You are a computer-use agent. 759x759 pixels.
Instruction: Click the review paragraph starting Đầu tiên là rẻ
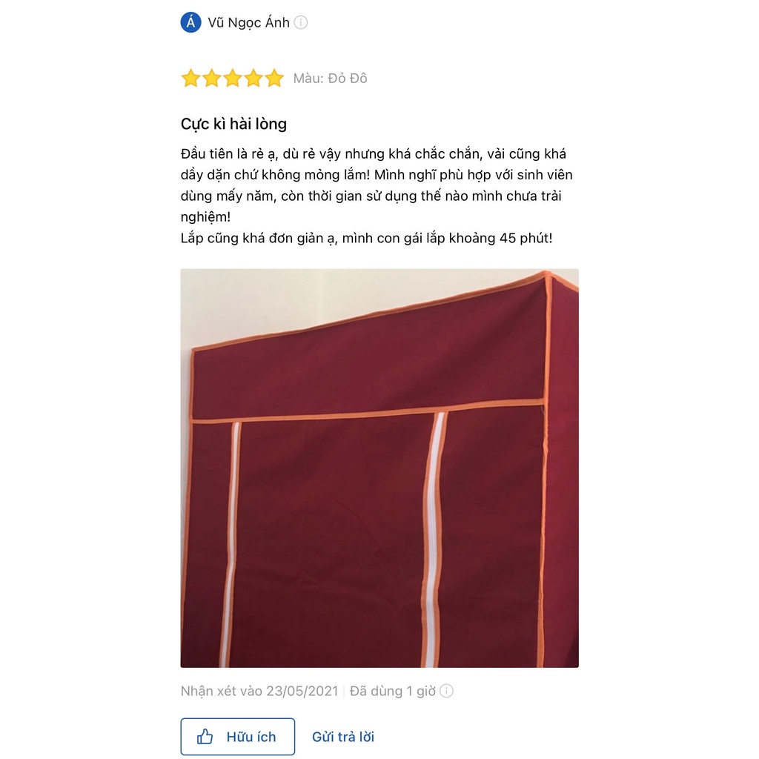(x=377, y=185)
